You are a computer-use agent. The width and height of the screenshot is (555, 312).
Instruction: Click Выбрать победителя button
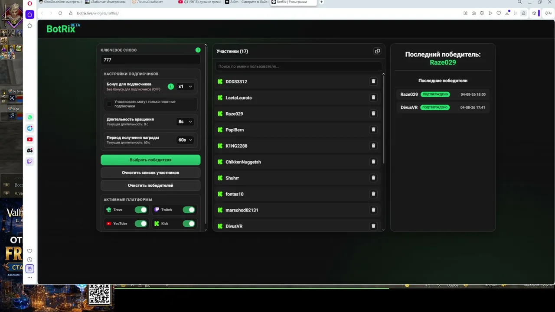[150, 160]
